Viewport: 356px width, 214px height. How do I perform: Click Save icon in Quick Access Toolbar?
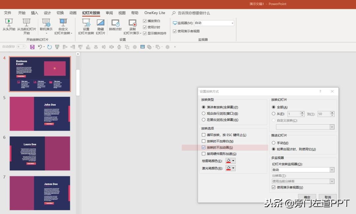pyautogui.click(x=32, y=47)
